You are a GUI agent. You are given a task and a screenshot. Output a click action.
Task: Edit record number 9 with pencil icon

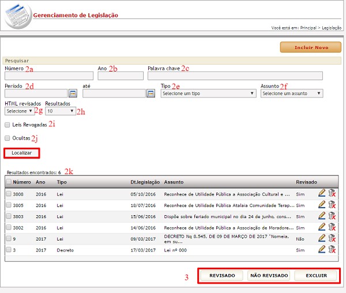[322, 238]
